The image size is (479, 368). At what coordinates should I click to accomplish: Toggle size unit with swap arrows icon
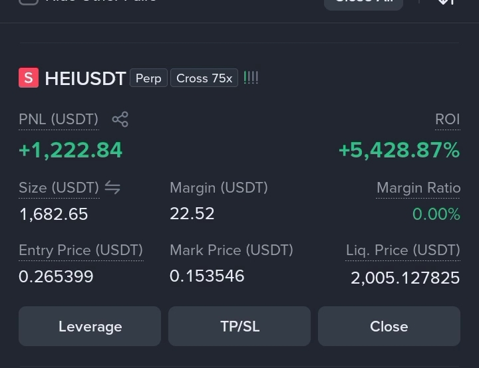pos(112,187)
